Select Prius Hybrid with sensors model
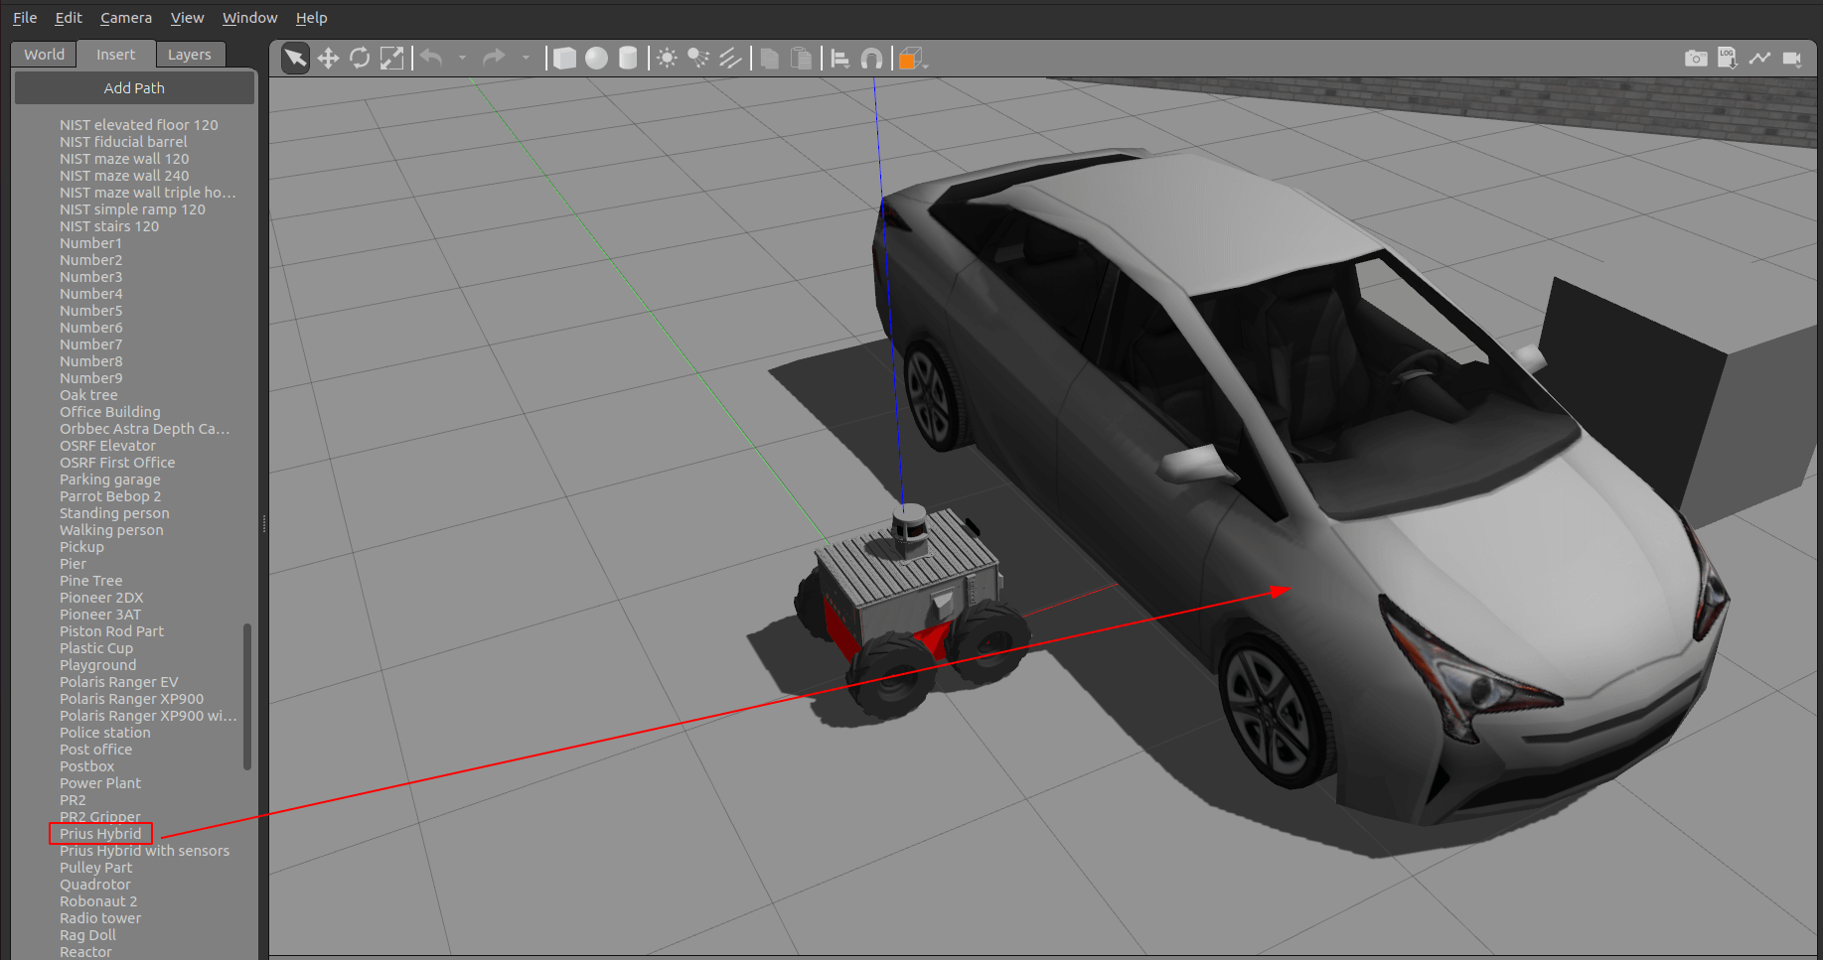1823x960 pixels. (144, 851)
